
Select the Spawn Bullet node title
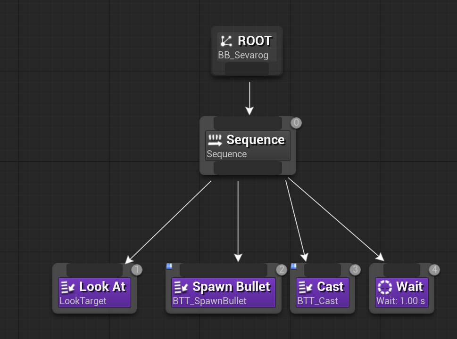(232, 287)
